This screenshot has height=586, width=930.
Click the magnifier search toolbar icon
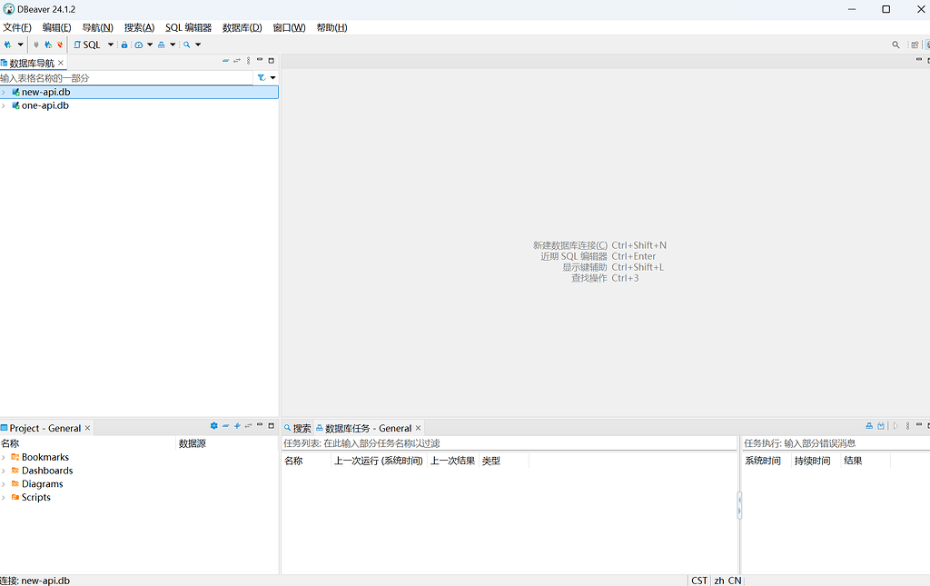[x=187, y=45]
